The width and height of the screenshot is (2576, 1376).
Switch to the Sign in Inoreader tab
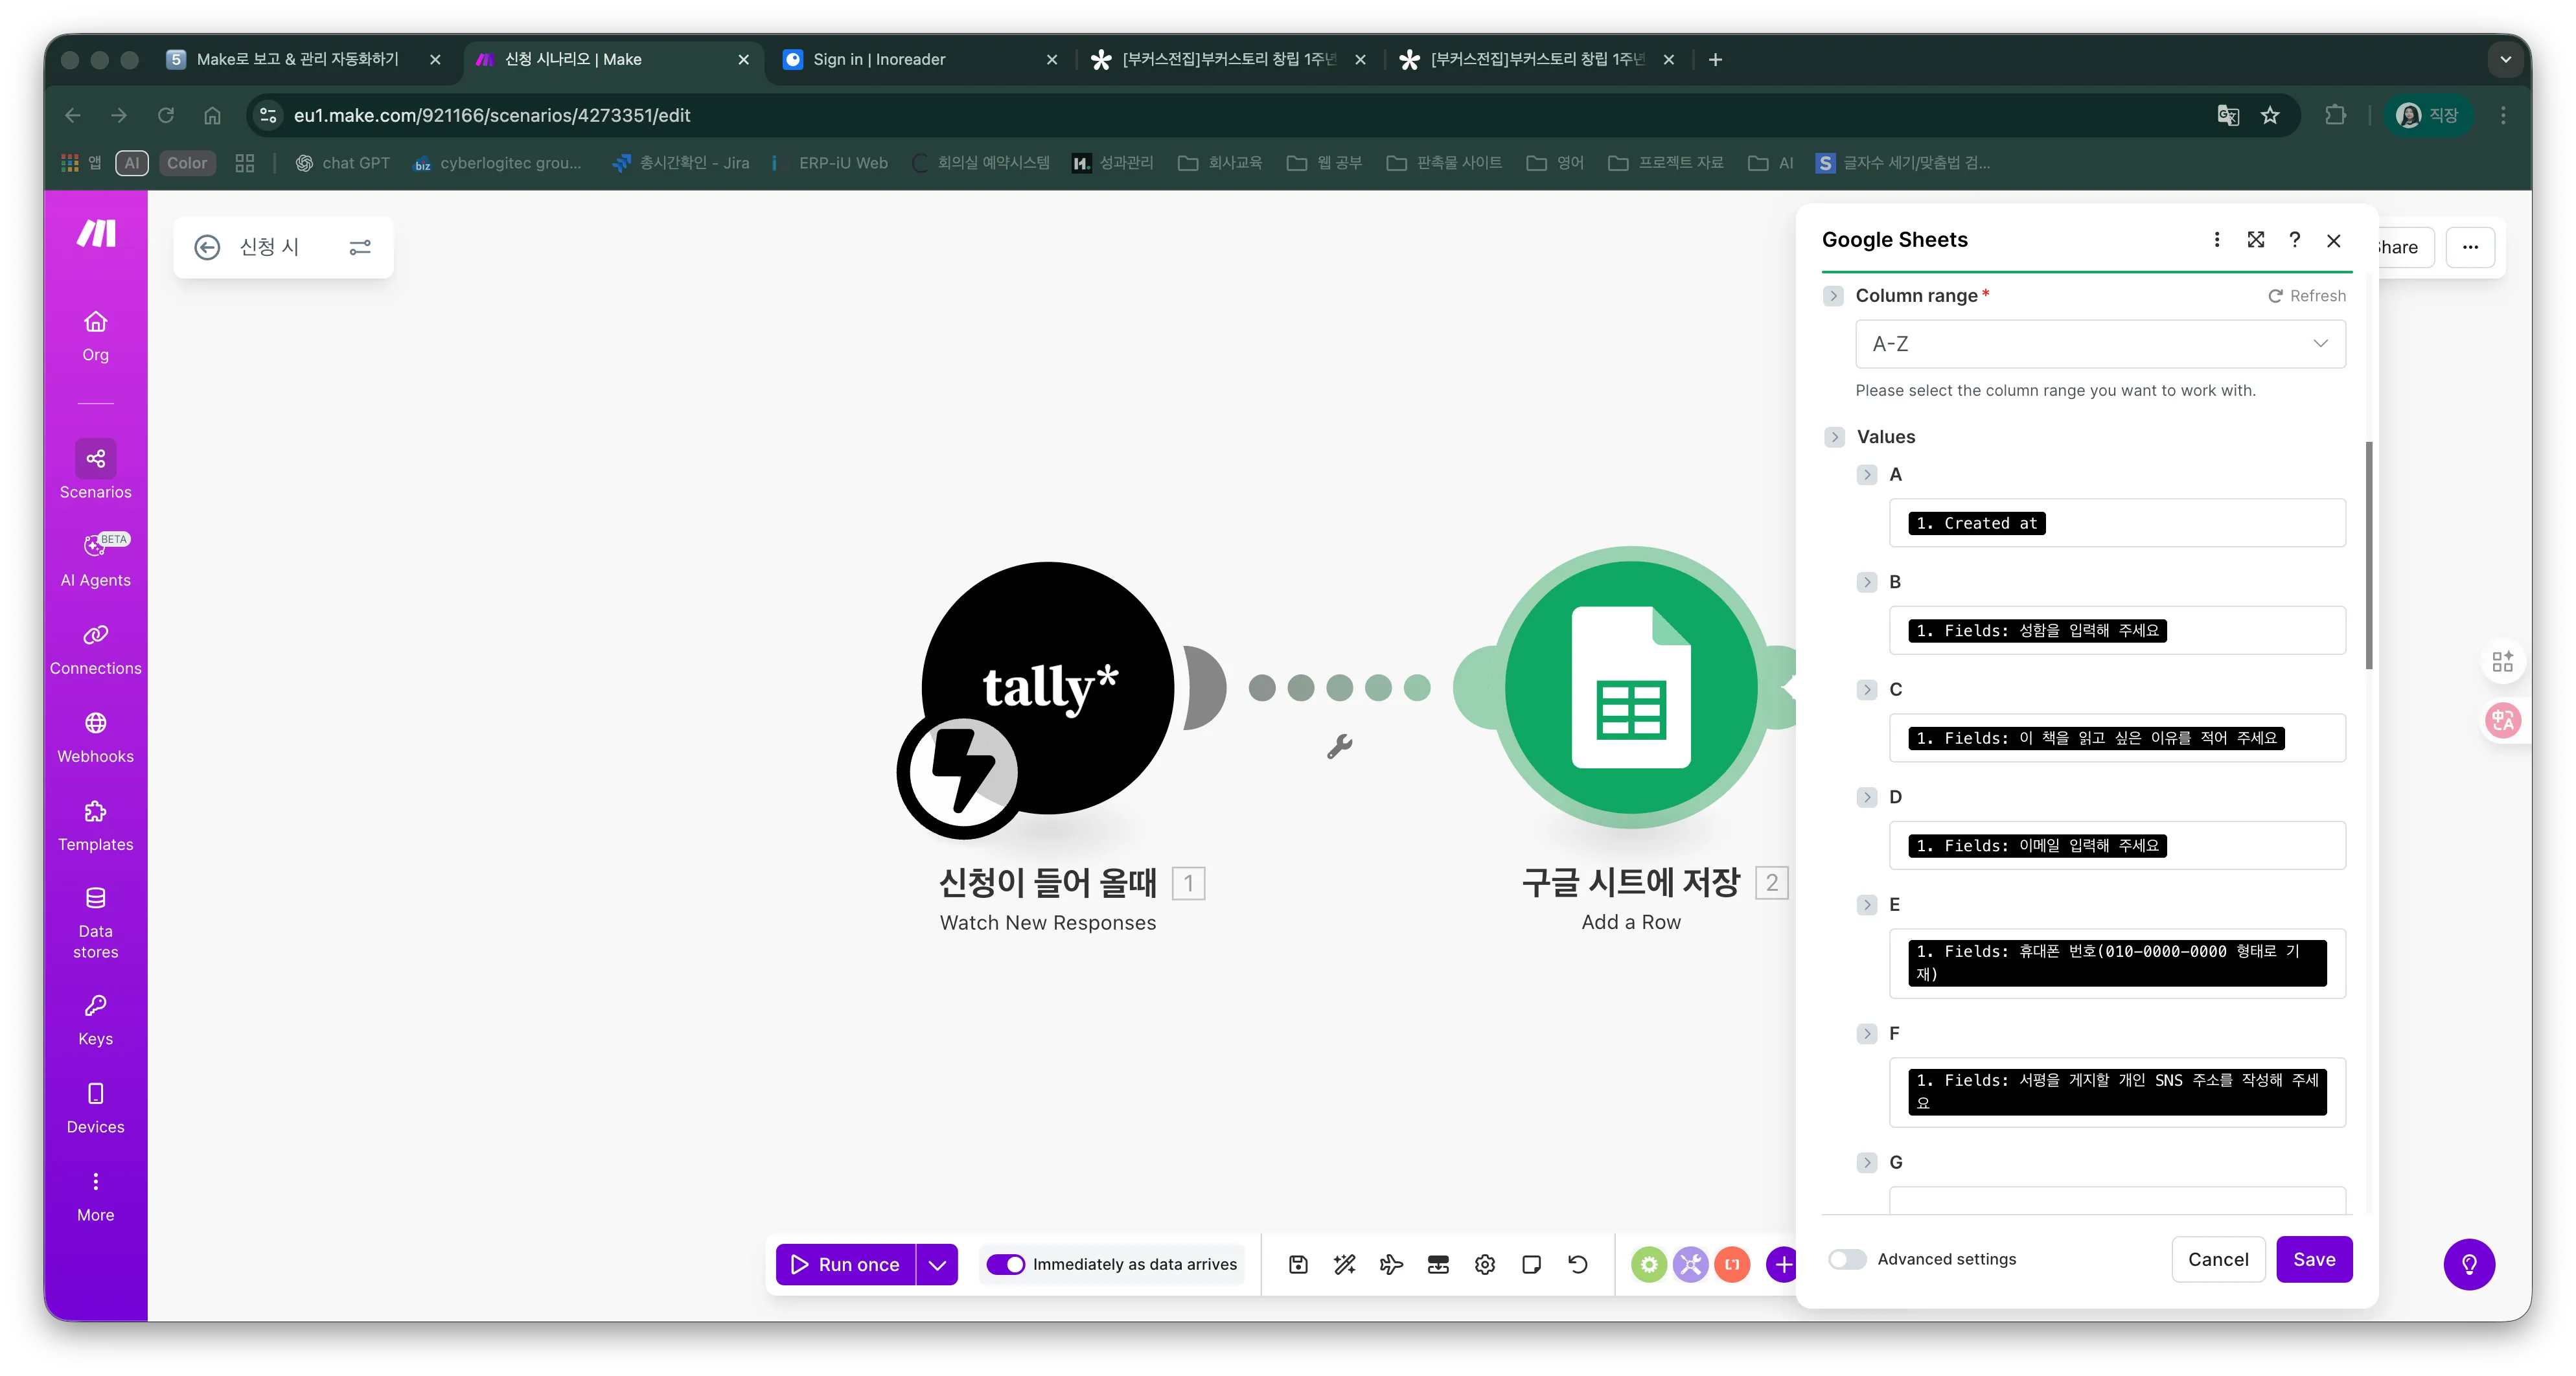pos(880,59)
